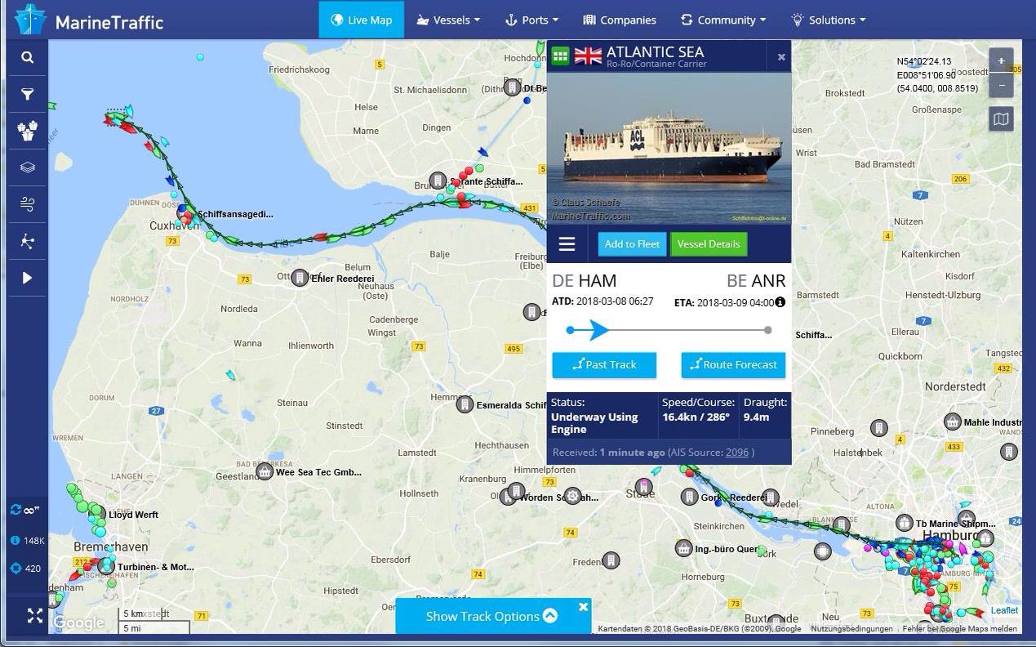Viewport: 1036px width, 647px height.
Task: Open the map type selector icon
Action: point(1001,120)
